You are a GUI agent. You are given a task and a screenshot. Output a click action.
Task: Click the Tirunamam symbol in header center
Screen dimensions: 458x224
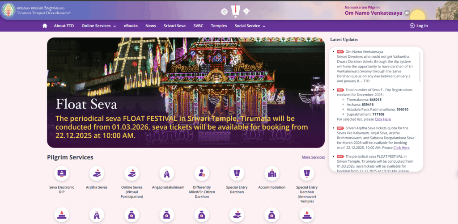[x=235, y=11]
